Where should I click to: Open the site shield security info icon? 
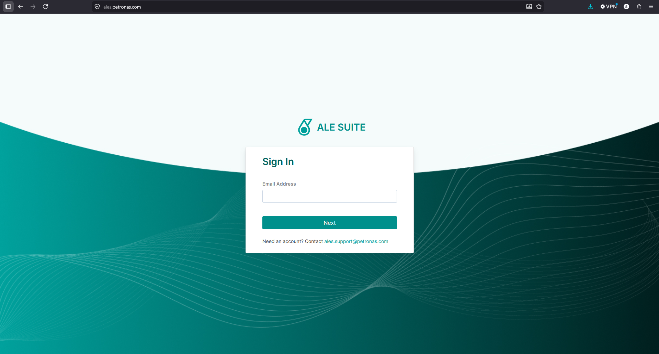tap(97, 7)
